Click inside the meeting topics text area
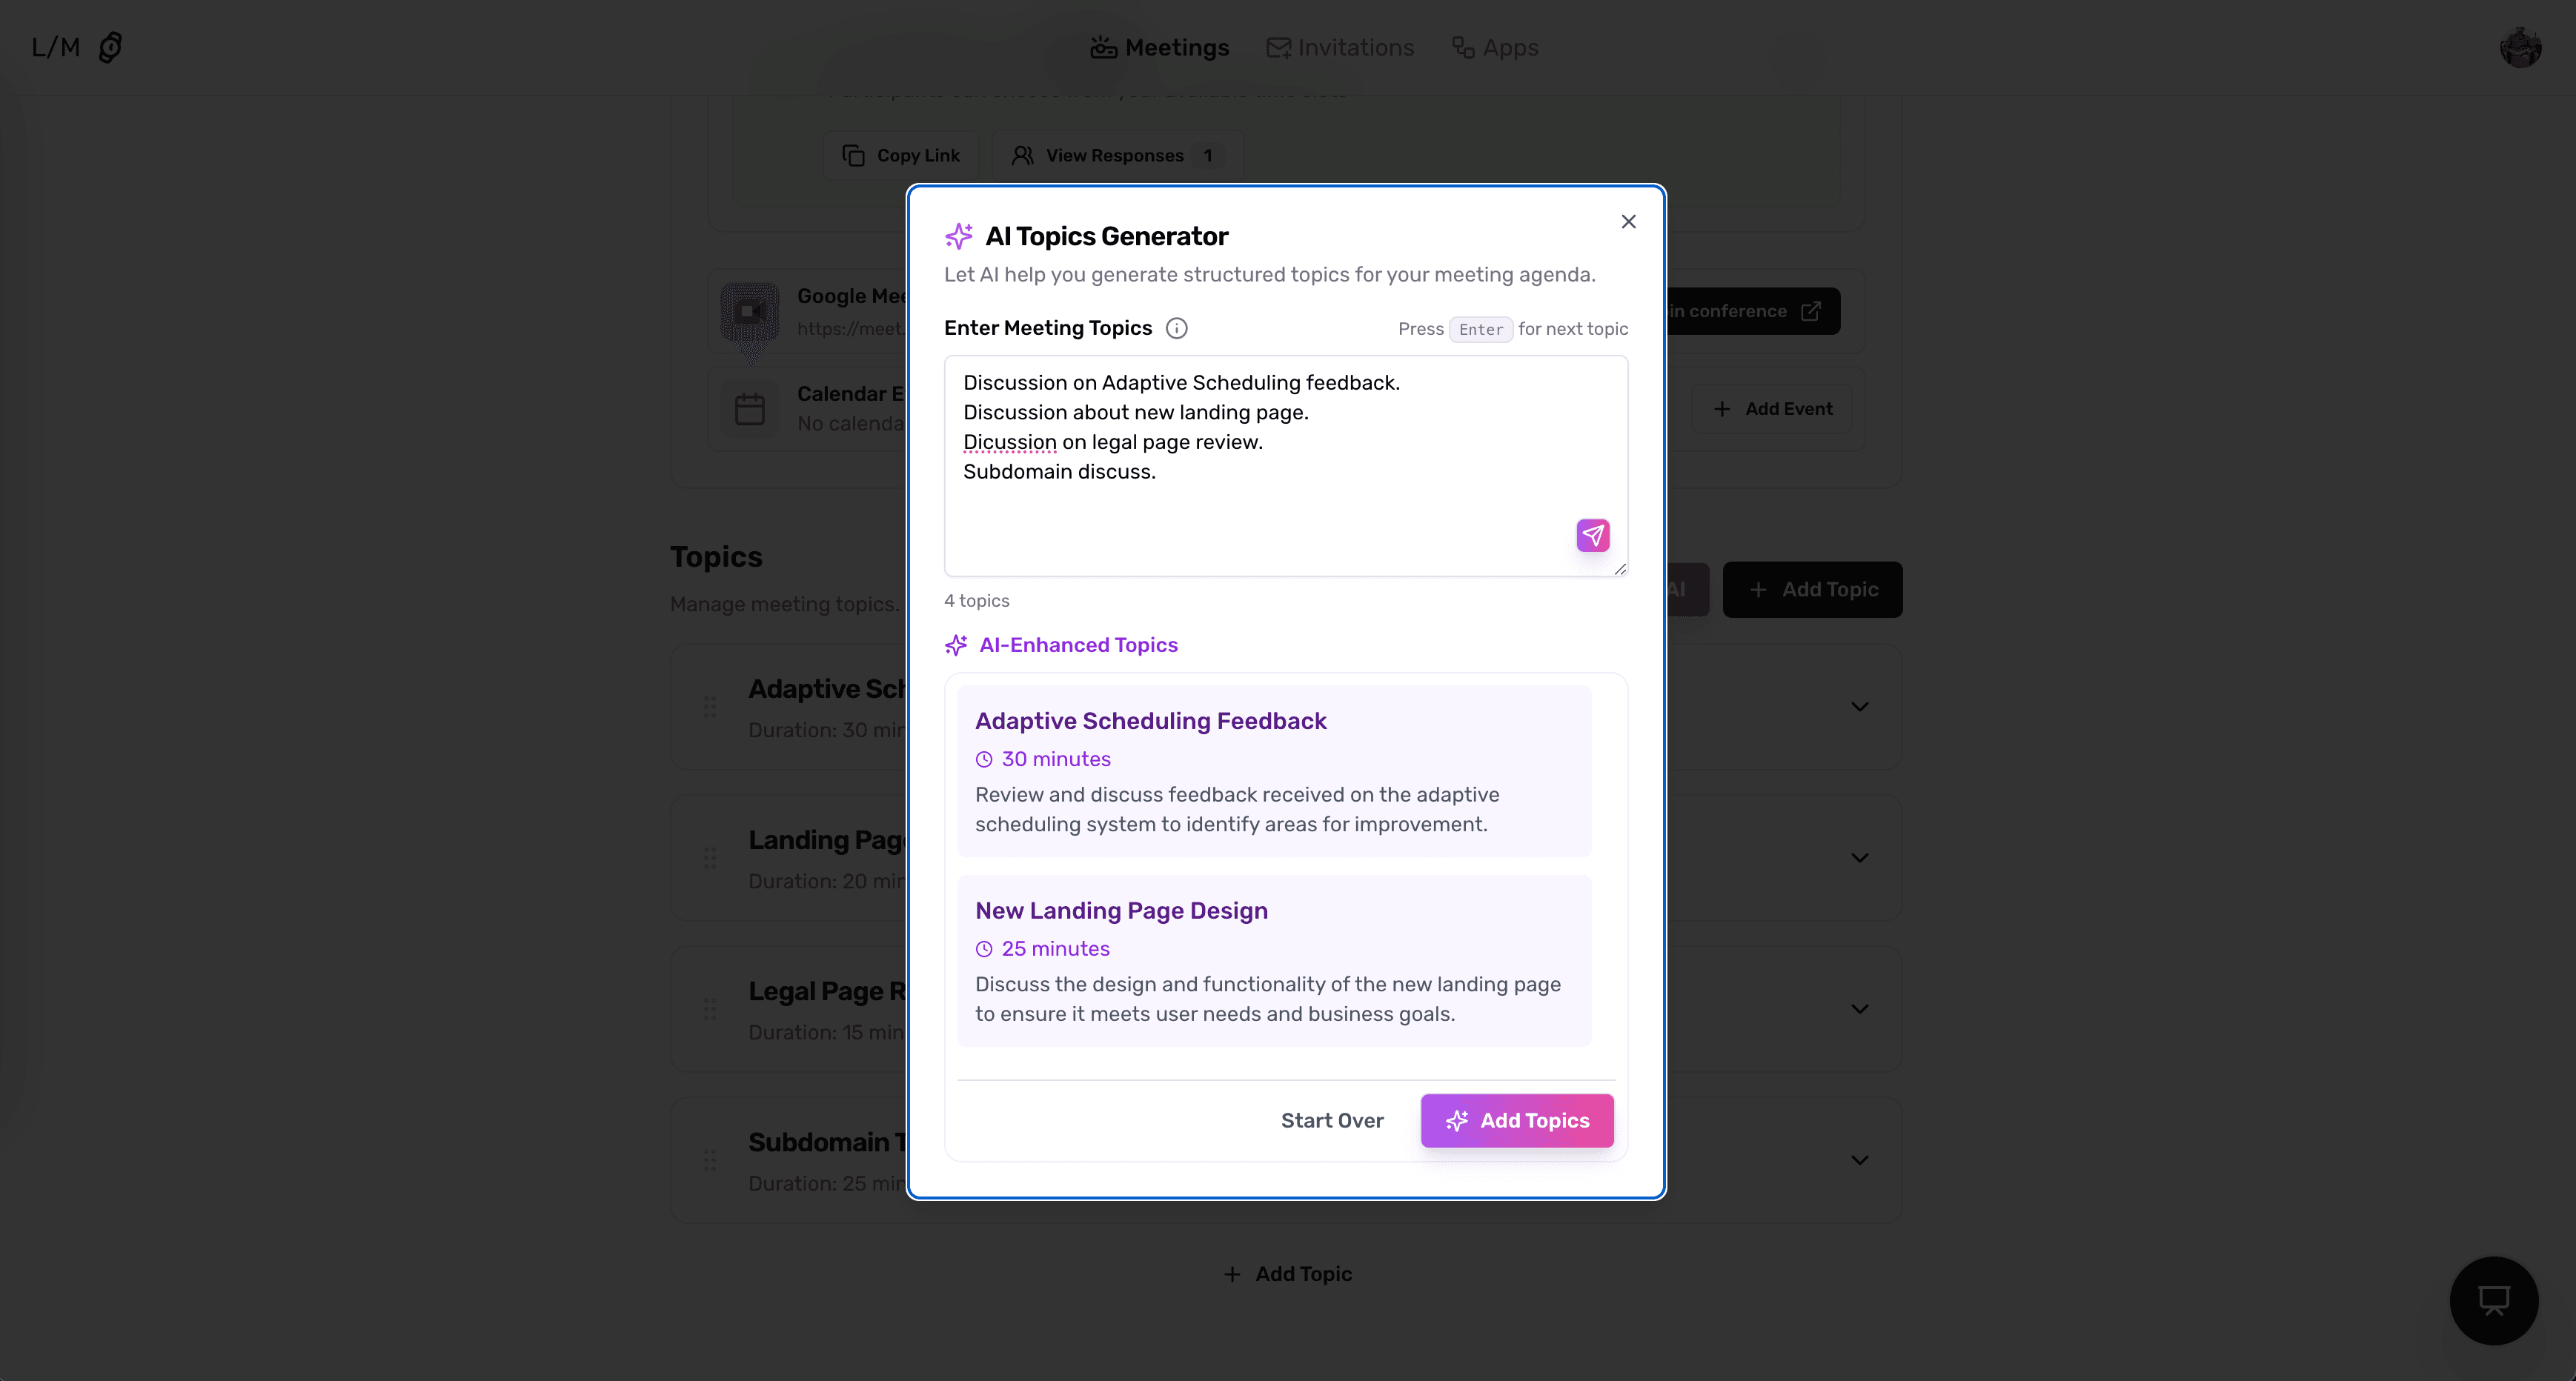 1286,466
